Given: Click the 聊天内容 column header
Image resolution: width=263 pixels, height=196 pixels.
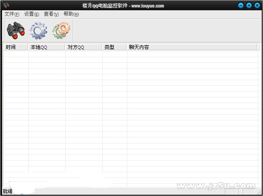Looking at the screenshot, I should coord(192,47).
